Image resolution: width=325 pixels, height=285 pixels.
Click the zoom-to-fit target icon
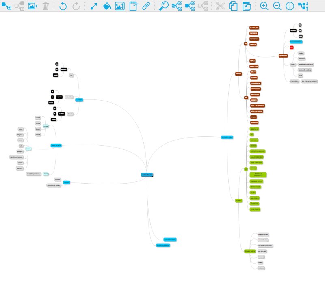tap(290, 6)
